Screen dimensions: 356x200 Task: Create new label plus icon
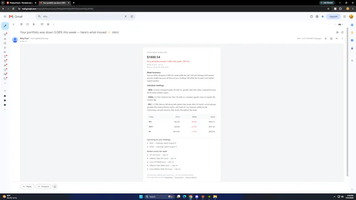pyautogui.click(x=5, y=91)
